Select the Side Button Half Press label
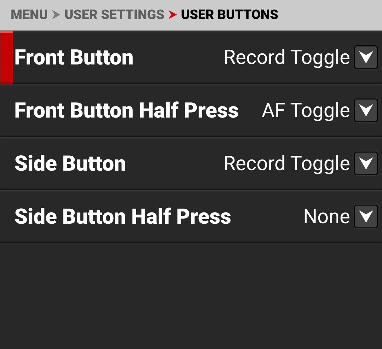Image resolution: width=382 pixels, height=349 pixels. [x=122, y=216]
